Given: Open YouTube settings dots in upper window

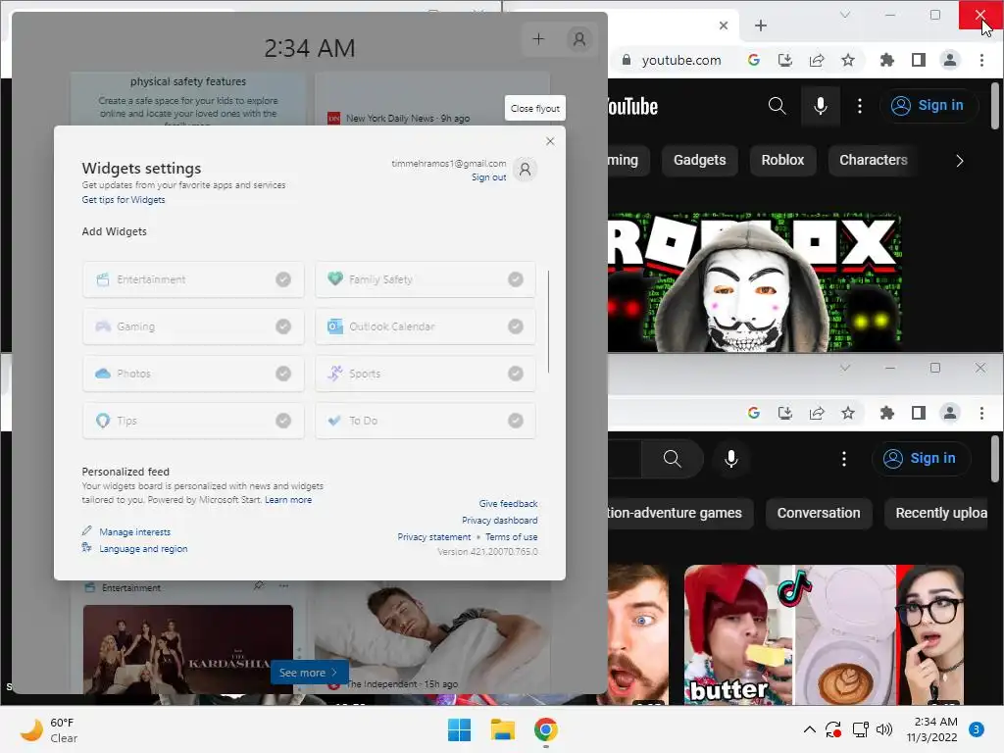Looking at the screenshot, I should pos(859,106).
